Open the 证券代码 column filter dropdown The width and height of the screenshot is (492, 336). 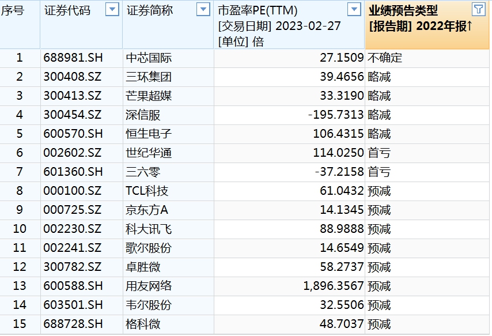[x=112, y=9]
